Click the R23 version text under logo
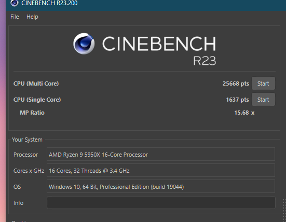This screenshot has height=222, width=286. 205,61
